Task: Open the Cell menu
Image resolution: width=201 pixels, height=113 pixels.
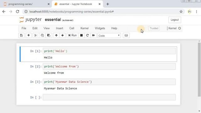Action: click(72, 28)
